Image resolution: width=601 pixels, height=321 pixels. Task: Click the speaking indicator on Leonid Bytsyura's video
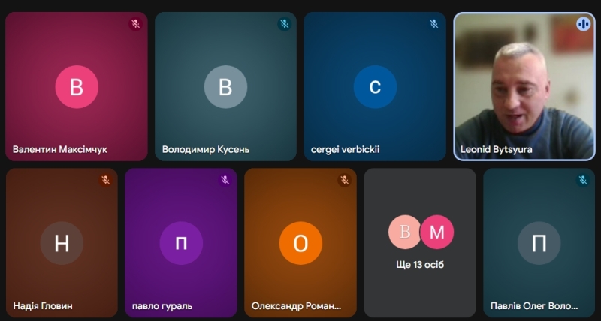point(584,24)
